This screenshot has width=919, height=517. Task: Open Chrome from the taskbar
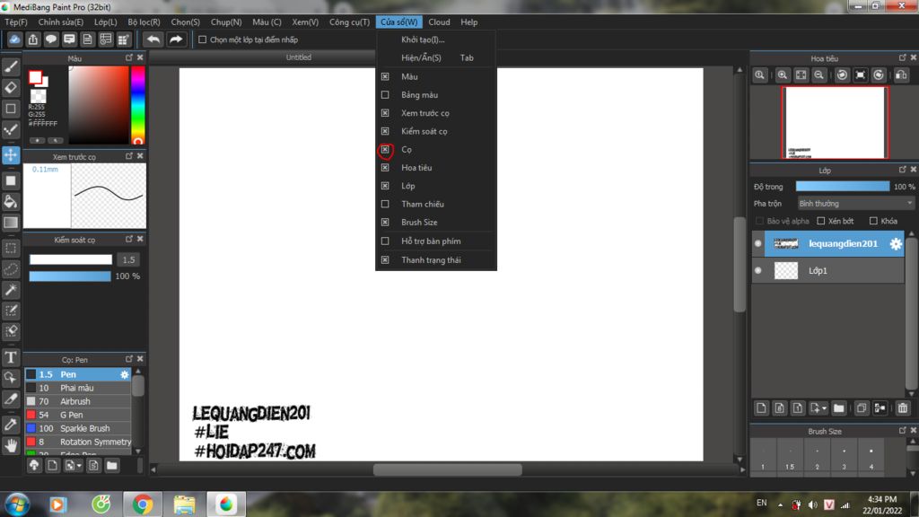point(142,504)
